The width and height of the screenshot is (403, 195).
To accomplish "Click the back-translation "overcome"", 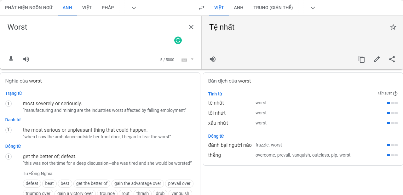I will (x=265, y=155).
